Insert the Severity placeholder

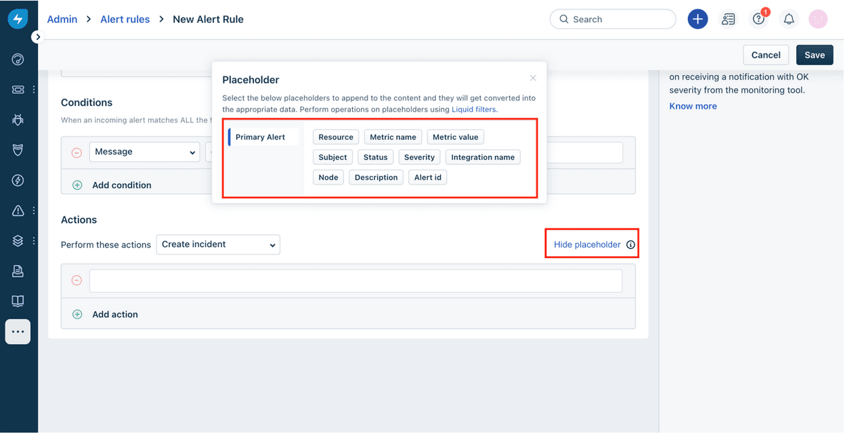[419, 158]
